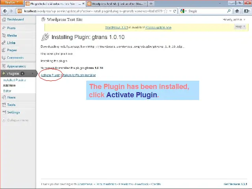Viewport: 252px width, 189px height.
Task: Open the Feedback footer link
Action: 142,184
